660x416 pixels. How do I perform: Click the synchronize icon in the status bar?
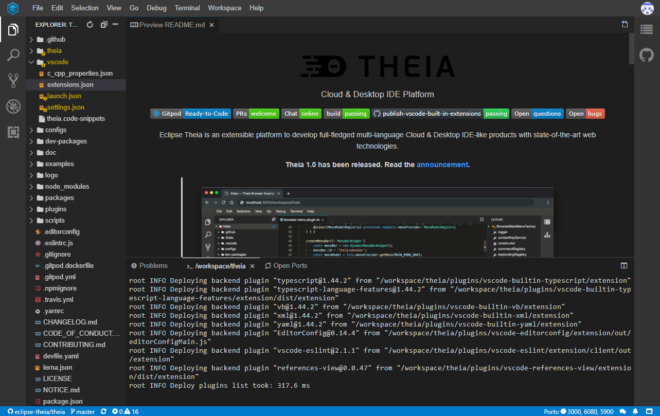(104, 411)
